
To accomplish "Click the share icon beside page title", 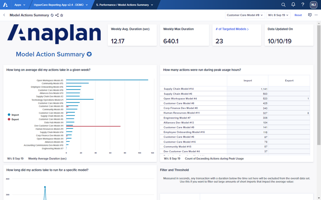I will point(57,15).
